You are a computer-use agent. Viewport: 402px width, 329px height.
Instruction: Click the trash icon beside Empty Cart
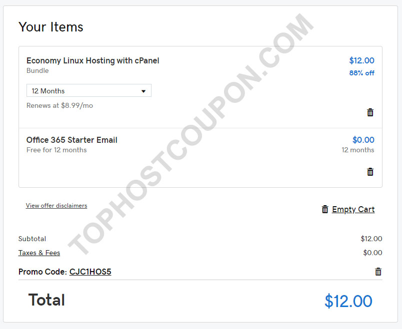point(325,209)
